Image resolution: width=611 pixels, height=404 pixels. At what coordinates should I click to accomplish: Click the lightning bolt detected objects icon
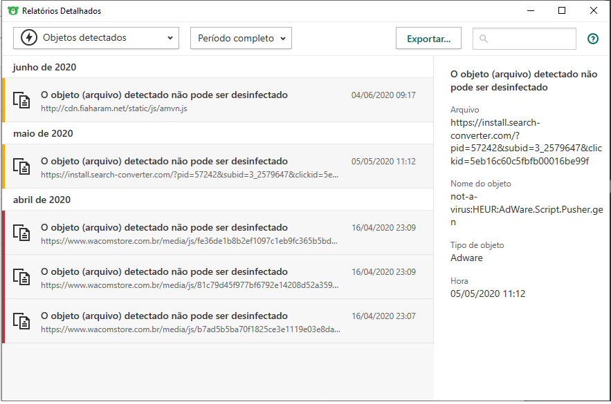pos(29,38)
